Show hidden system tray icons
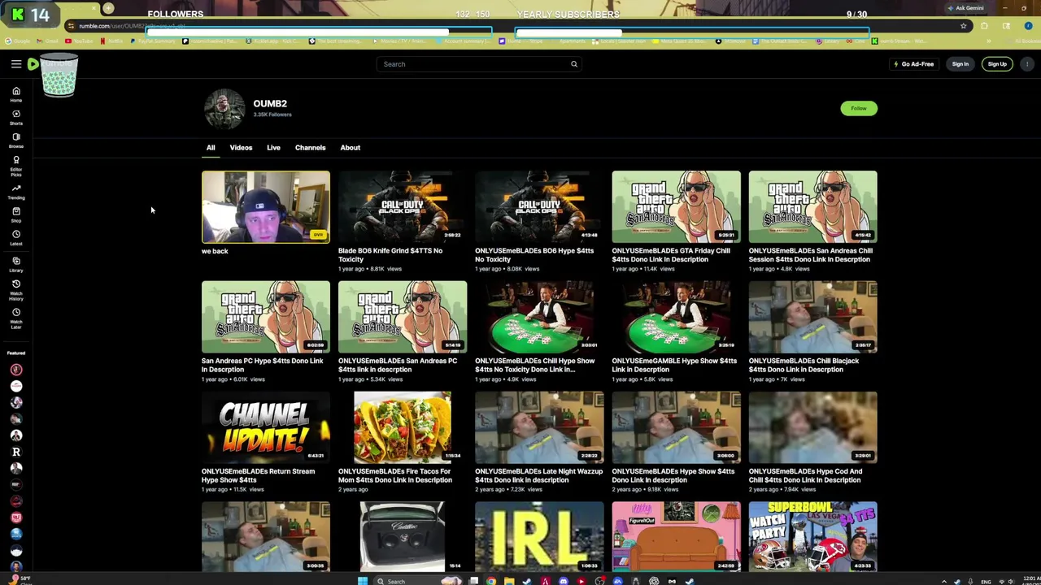 (943, 581)
